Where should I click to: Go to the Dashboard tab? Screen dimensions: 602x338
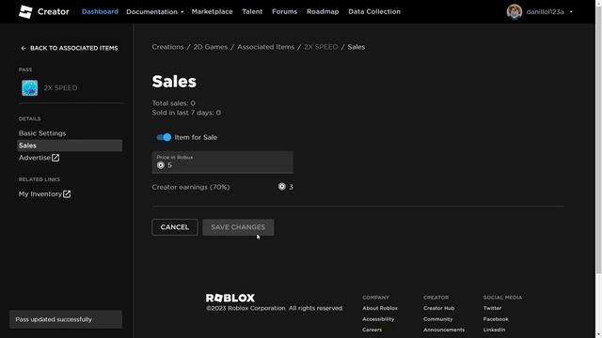[x=100, y=12]
